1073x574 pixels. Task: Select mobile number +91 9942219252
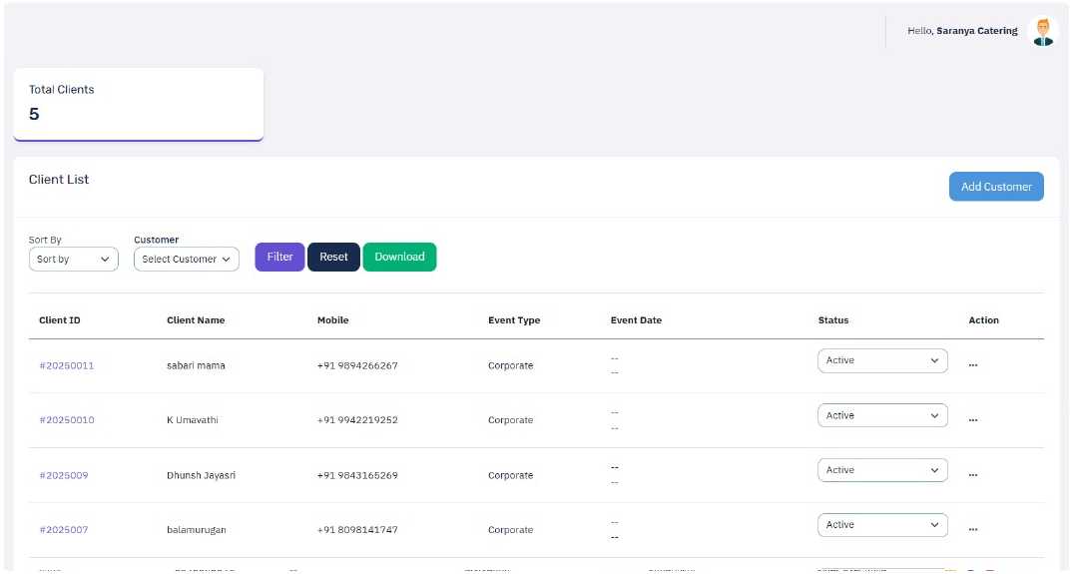click(x=357, y=420)
